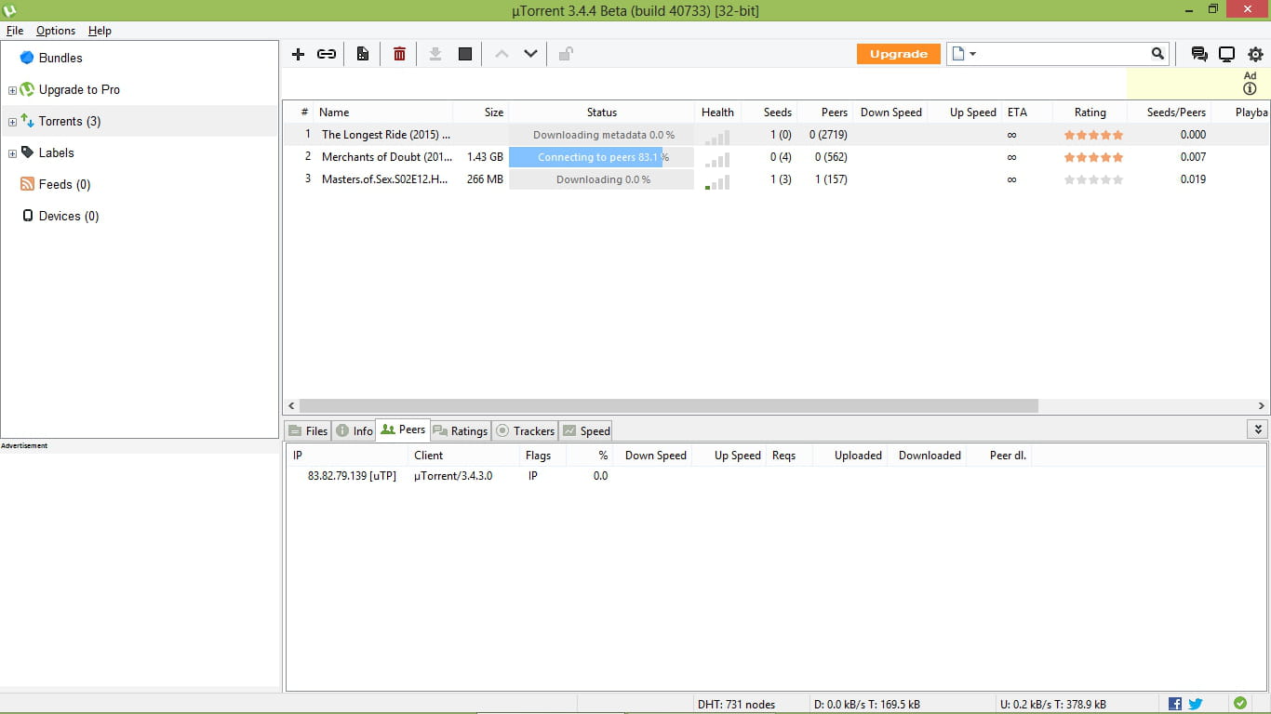Expand the Torrents tree node

pos(12,122)
